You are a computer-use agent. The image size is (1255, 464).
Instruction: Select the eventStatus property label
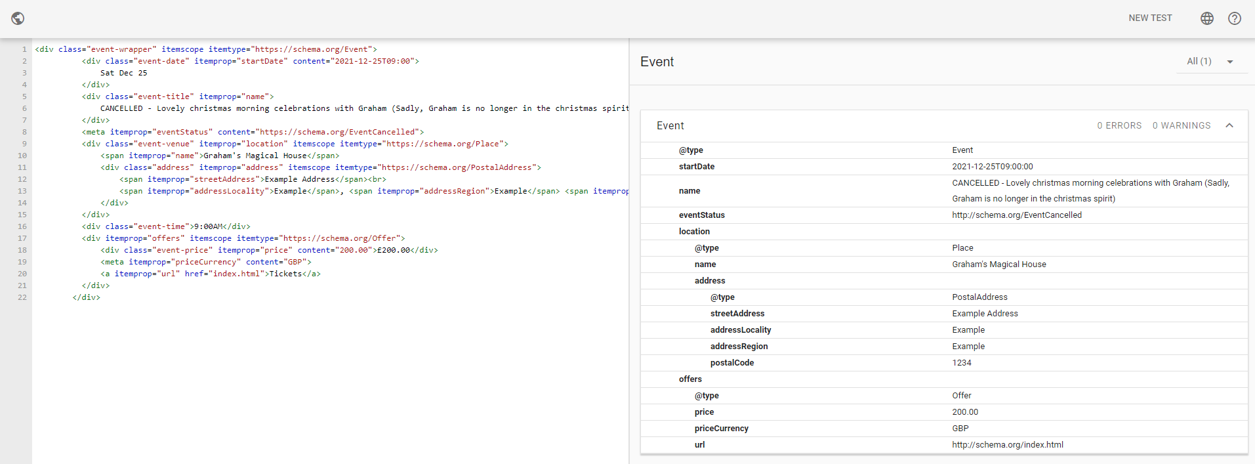tap(702, 215)
